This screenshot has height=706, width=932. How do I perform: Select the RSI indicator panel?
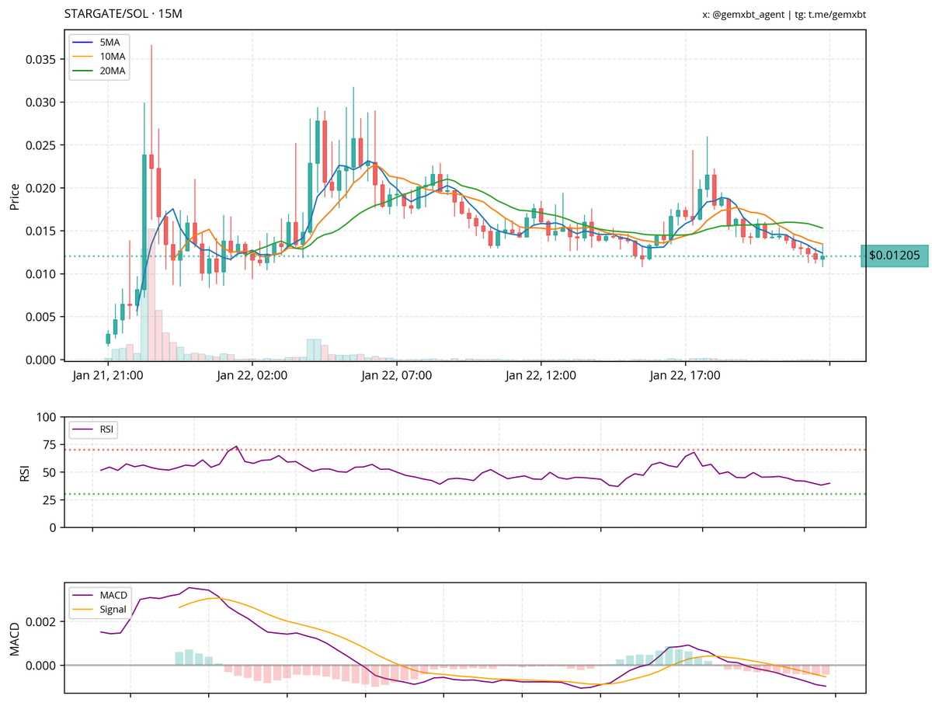tap(466, 470)
